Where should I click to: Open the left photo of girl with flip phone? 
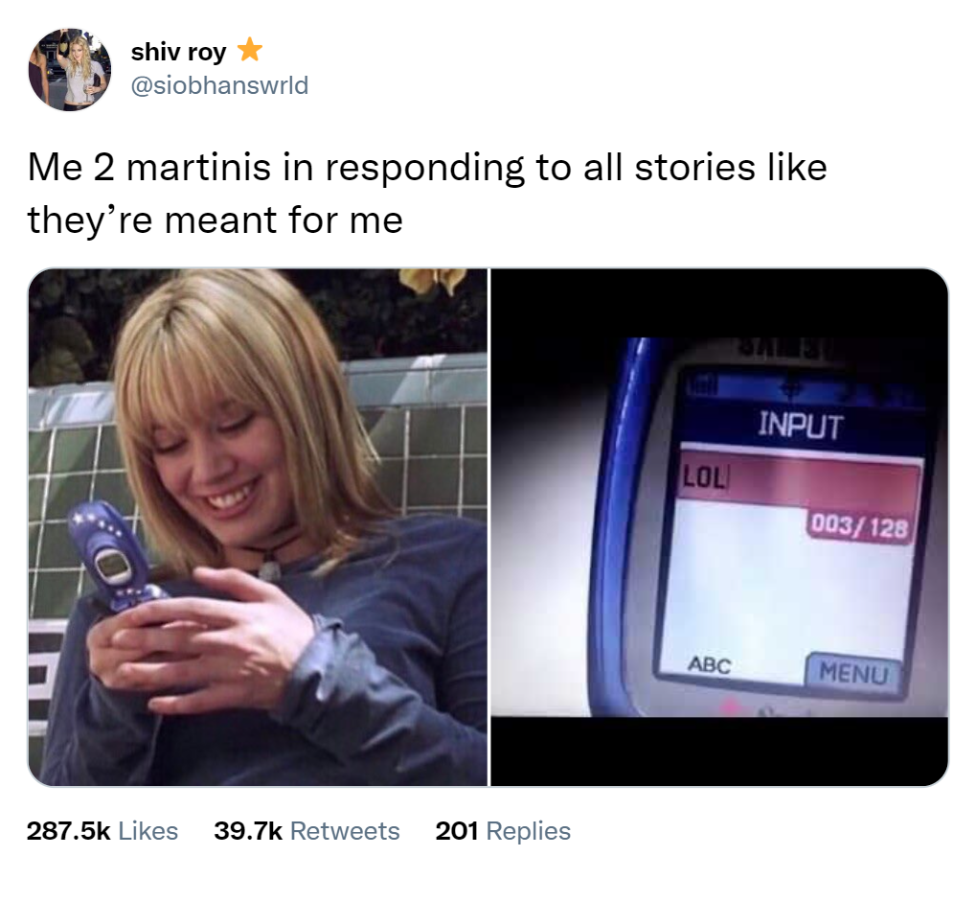(x=258, y=527)
